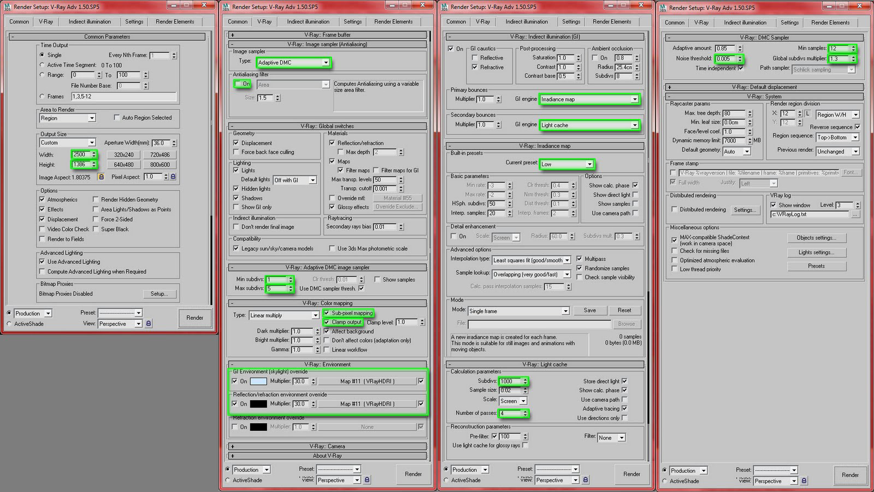874x492 pixels.
Task: Click lock view icon in second window
Action: click(367, 480)
